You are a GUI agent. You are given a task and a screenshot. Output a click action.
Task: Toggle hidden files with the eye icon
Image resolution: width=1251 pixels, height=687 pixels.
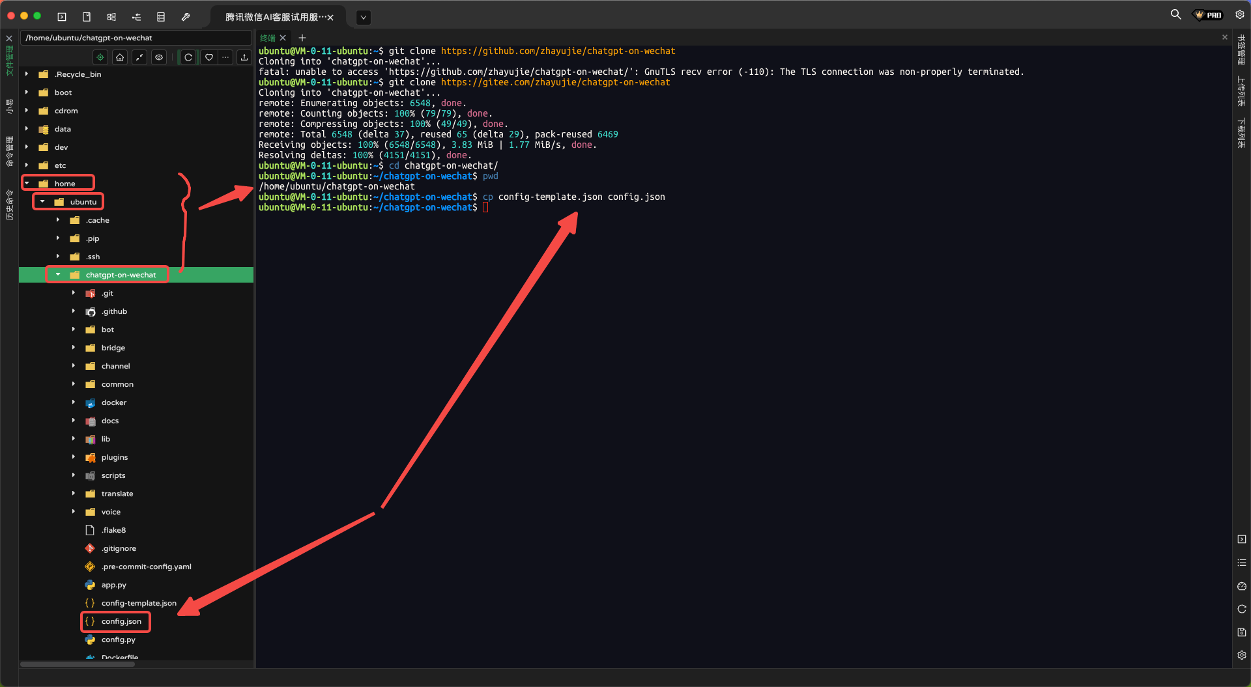pos(159,57)
